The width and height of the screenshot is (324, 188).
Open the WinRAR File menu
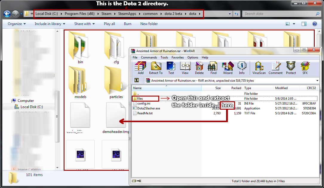(x=135, y=58)
